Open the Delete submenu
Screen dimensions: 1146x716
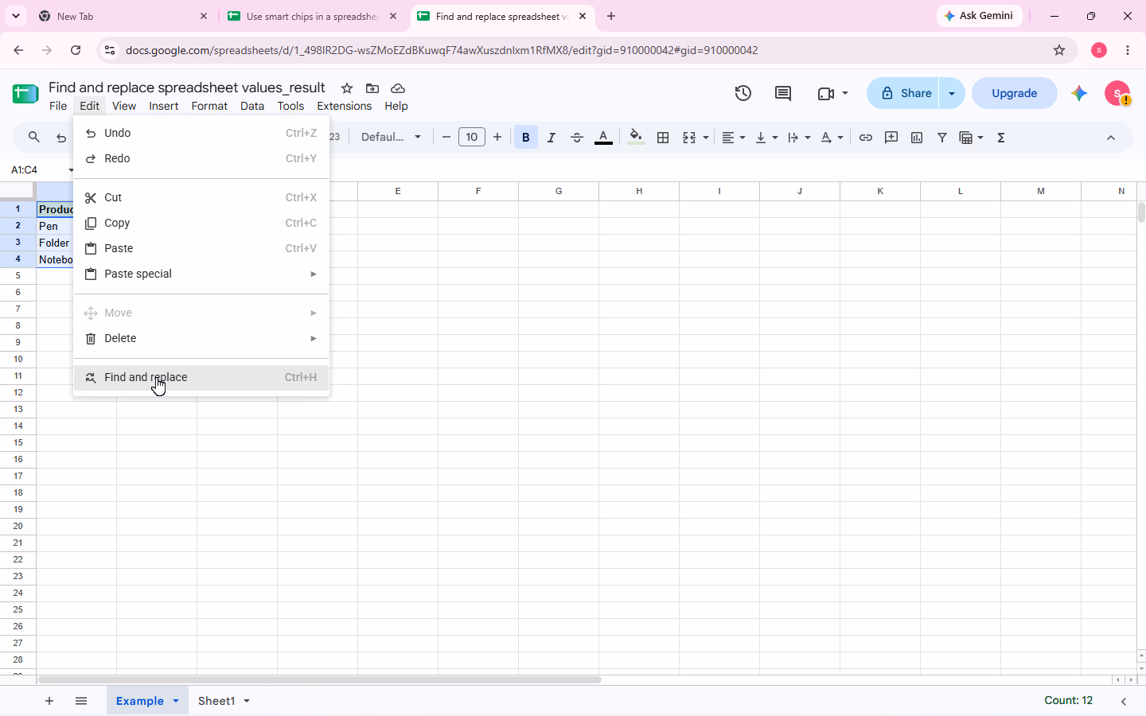[x=201, y=339]
